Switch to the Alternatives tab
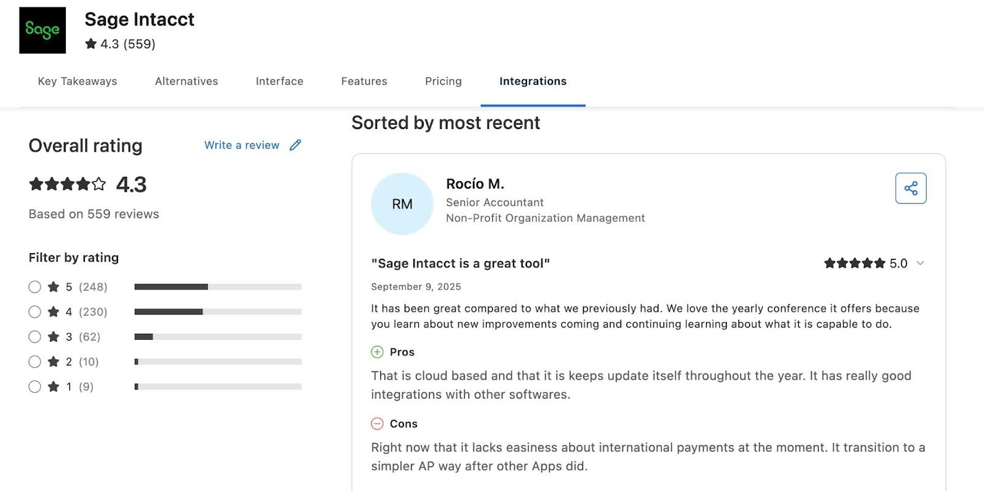The width and height of the screenshot is (984, 491). pos(186,81)
